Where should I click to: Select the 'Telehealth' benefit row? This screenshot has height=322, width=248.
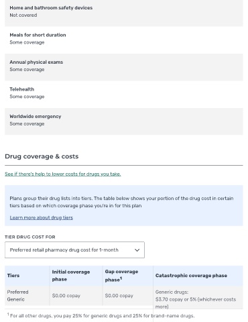[124, 94]
